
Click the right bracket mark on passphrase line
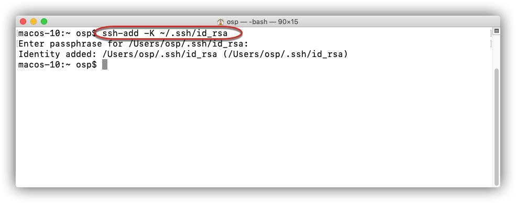pyautogui.click(x=491, y=44)
